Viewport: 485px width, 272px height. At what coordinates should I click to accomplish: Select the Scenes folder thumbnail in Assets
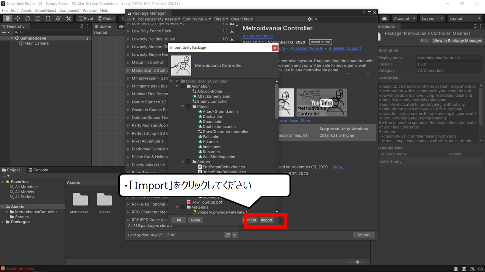tap(105, 203)
